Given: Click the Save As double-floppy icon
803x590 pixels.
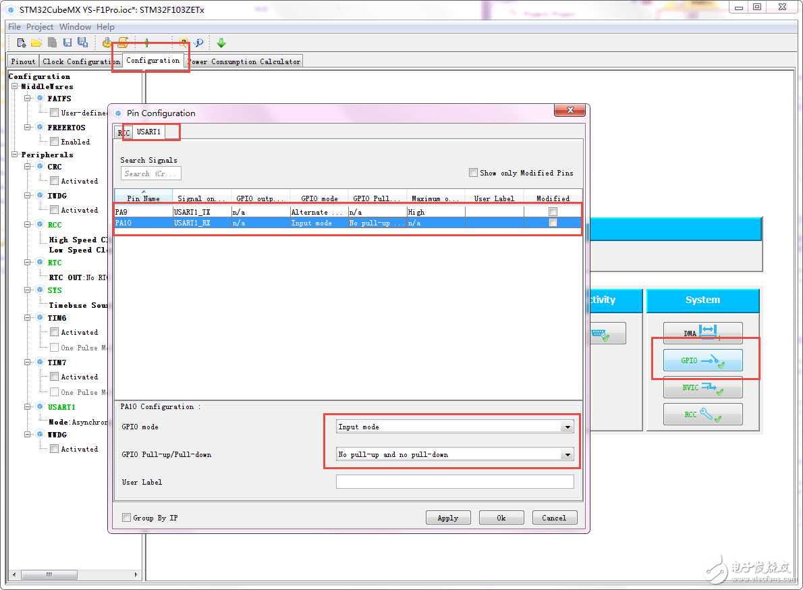Looking at the screenshot, I should (x=82, y=43).
